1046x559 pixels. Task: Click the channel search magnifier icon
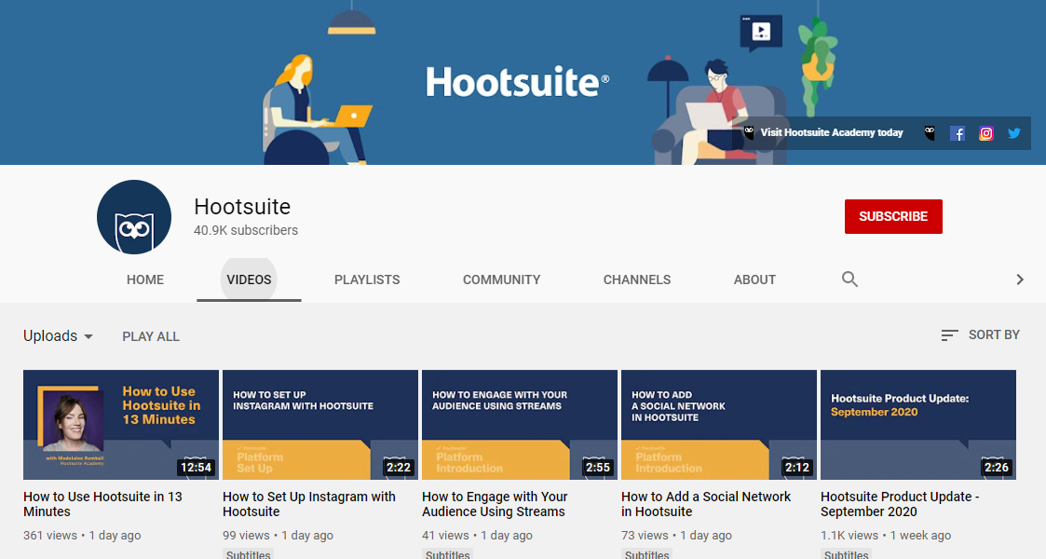coord(849,279)
